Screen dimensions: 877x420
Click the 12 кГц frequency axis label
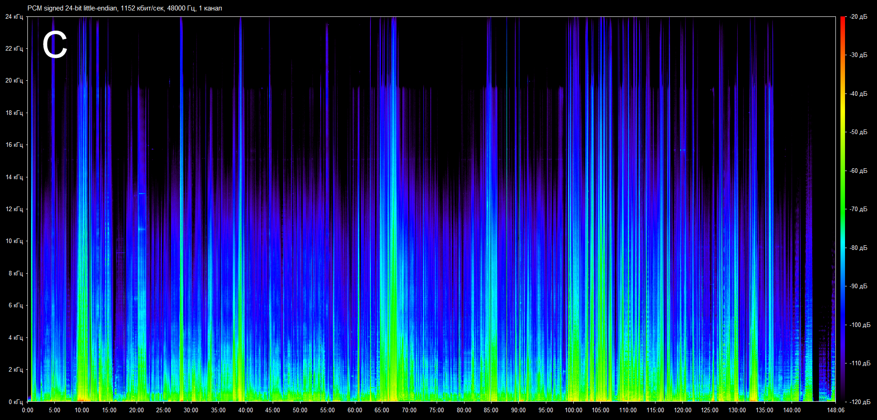(14, 209)
